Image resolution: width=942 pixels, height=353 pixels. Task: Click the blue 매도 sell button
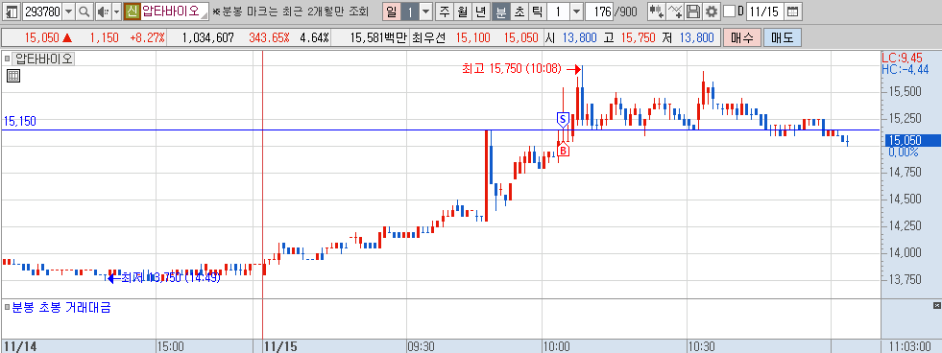[783, 37]
